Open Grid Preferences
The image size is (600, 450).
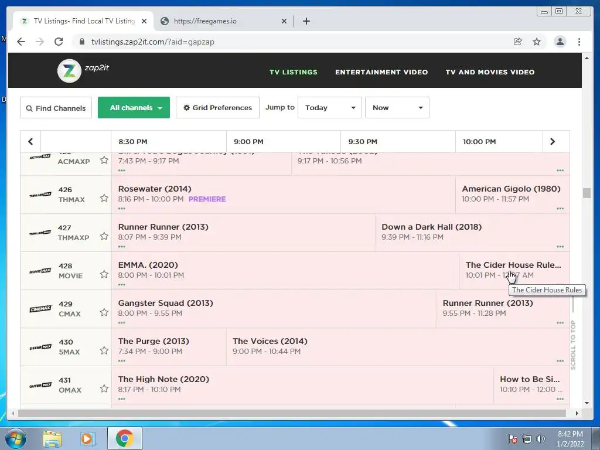tap(217, 108)
